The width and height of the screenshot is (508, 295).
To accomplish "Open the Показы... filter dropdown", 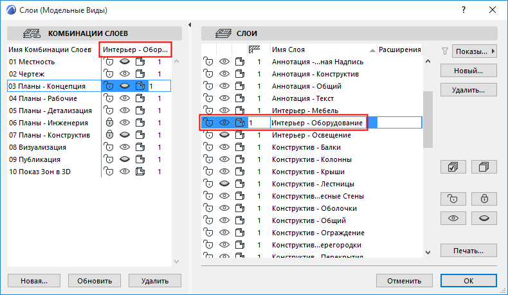I will pos(475,51).
